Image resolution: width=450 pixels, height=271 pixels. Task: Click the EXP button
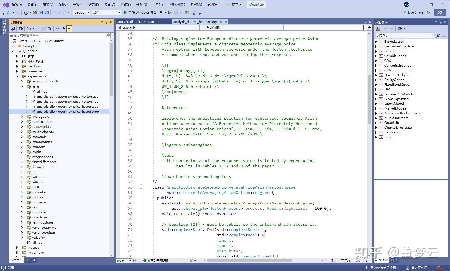point(440,12)
